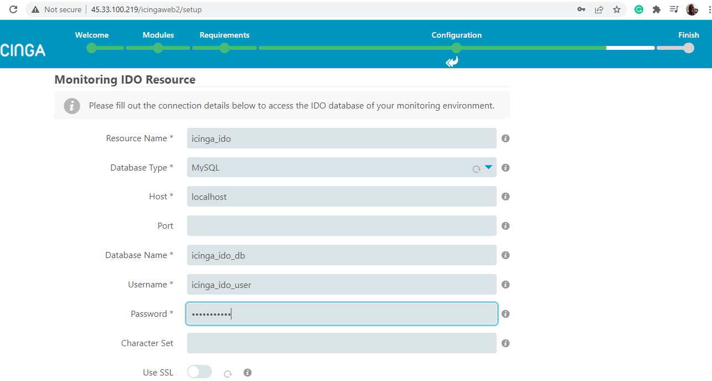Image resolution: width=712 pixels, height=381 pixels.
Task: Click the Resource Name input field
Action: click(x=342, y=138)
